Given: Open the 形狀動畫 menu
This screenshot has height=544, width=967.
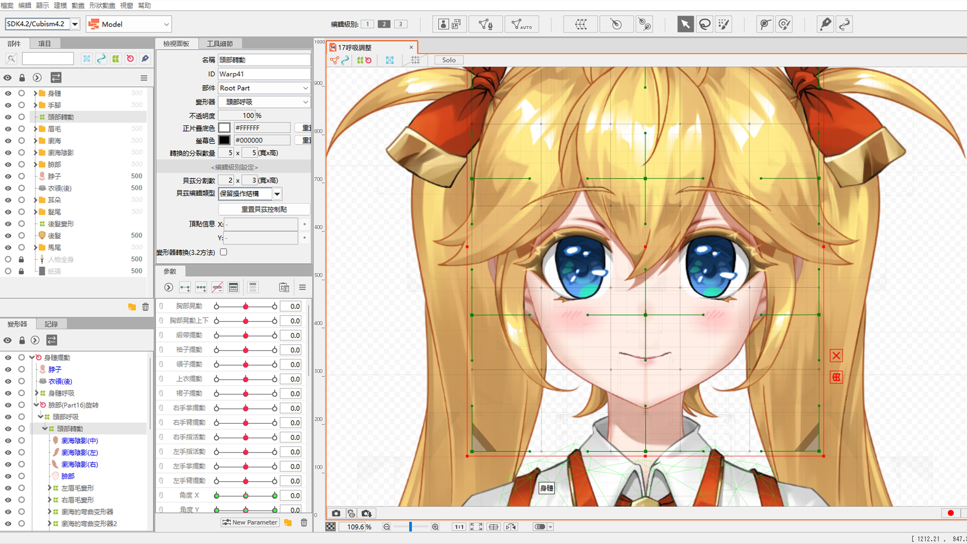Looking at the screenshot, I should point(102,5).
